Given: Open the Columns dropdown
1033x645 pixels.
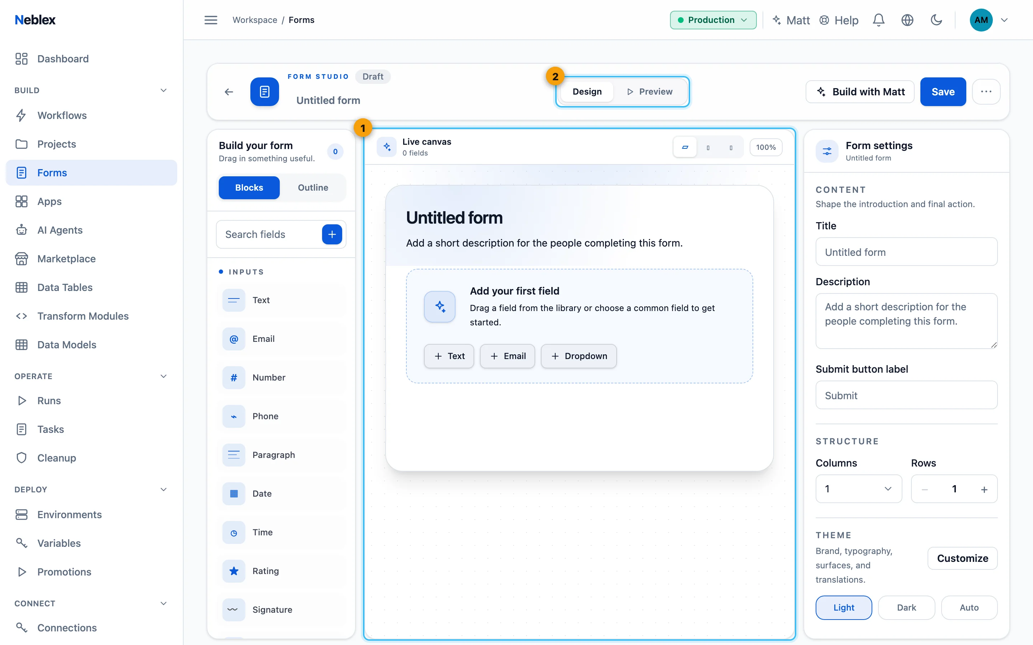Looking at the screenshot, I should click(858, 489).
